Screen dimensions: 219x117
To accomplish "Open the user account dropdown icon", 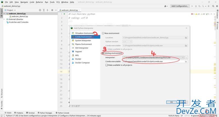I will pyautogui.click(x=166, y=6).
